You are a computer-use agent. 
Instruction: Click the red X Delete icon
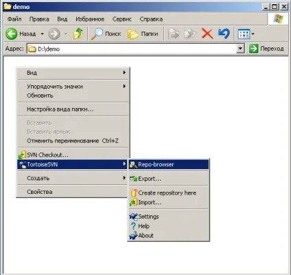(207, 34)
